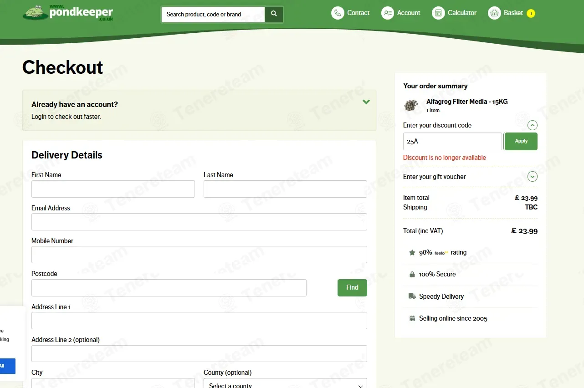584x388 pixels.
Task: Click the 'Delivery Details' heading
Action: (x=67, y=155)
